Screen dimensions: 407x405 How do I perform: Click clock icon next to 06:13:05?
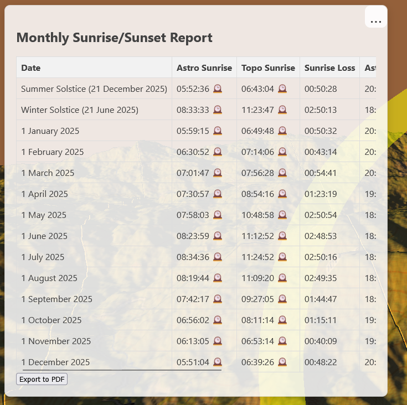click(x=218, y=341)
